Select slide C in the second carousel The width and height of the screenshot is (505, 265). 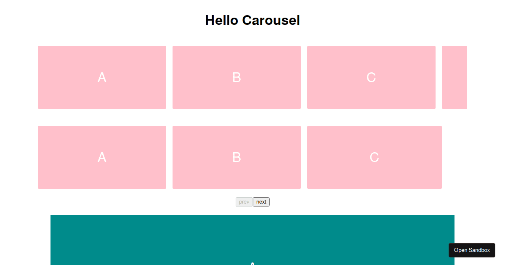(x=374, y=157)
